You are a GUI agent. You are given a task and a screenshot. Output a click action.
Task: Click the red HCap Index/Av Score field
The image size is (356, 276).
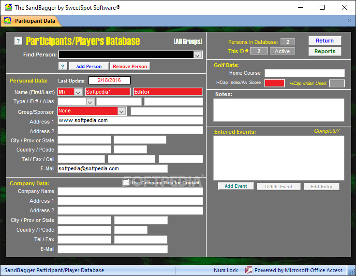(274, 83)
